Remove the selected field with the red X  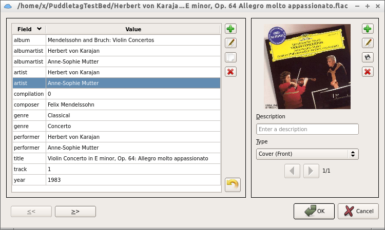point(231,72)
